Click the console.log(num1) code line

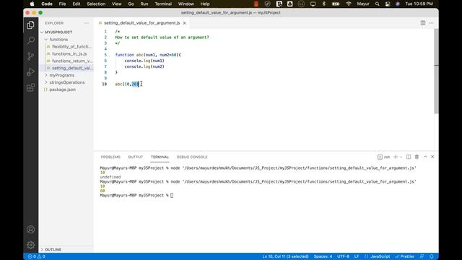[x=144, y=61]
